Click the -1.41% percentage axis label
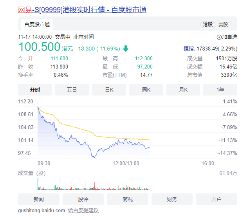Image resolution: width=249 pixels, height=220 pixels. [229, 102]
